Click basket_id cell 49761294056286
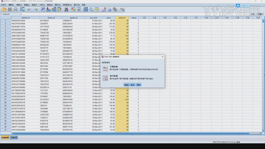The image size is (265, 149). tap(25, 130)
